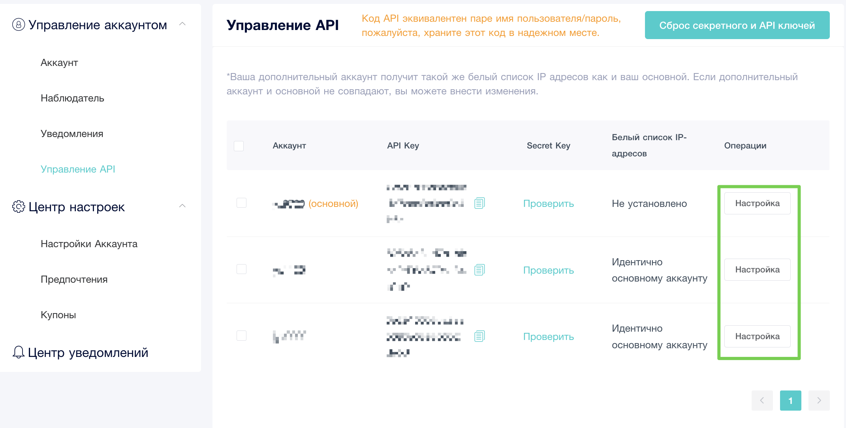Go to next page arrow

[819, 400]
